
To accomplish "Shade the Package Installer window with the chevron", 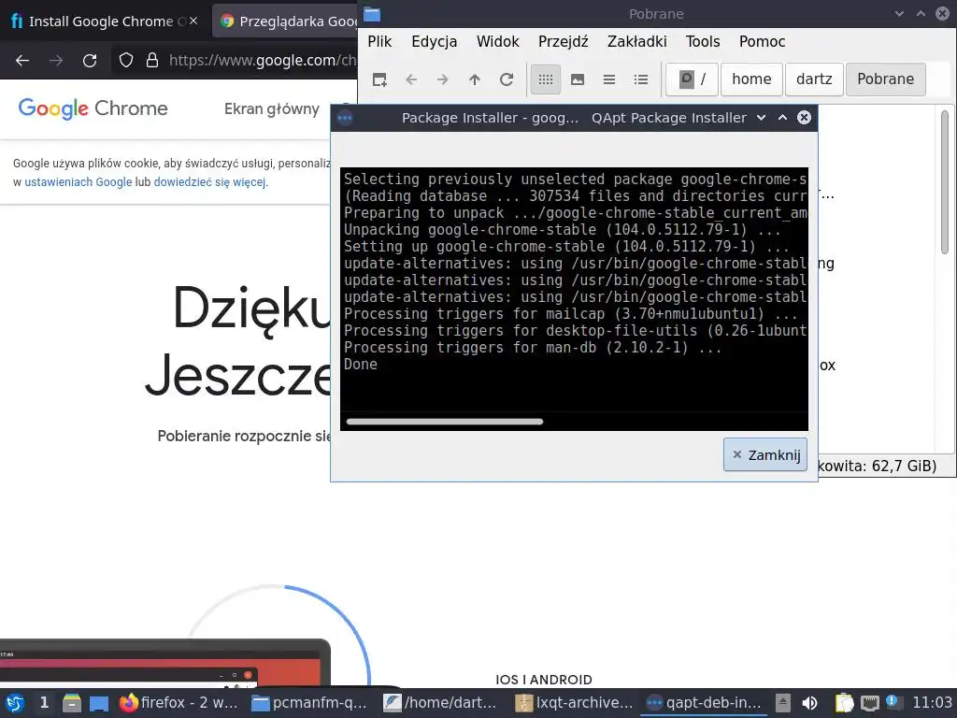I will tap(761, 118).
